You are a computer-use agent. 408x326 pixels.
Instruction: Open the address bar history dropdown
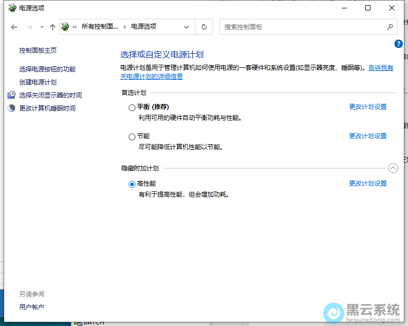coord(187,27)
